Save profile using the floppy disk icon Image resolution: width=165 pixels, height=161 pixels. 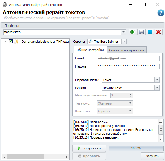click(x=141, y=32)
